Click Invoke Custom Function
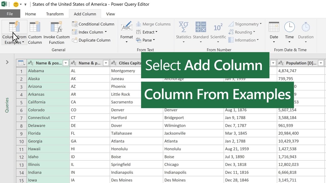326x183 pixels. pos(57,32)
